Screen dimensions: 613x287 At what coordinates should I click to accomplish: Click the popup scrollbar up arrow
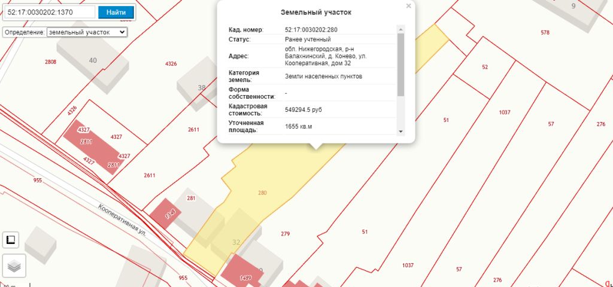[400, 29]
